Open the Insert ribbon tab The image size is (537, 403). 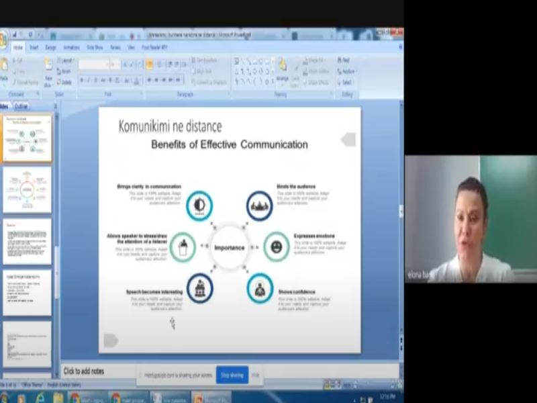pyautogui.click(x=34, y=48)
